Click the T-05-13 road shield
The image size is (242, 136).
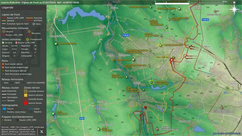205,20
